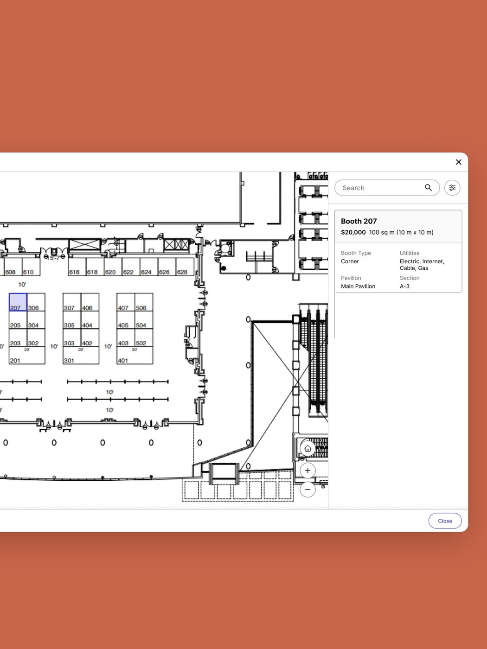487x649 pixels.
Task: Select booth 608 on the map
Action: (x=13, y=267)
